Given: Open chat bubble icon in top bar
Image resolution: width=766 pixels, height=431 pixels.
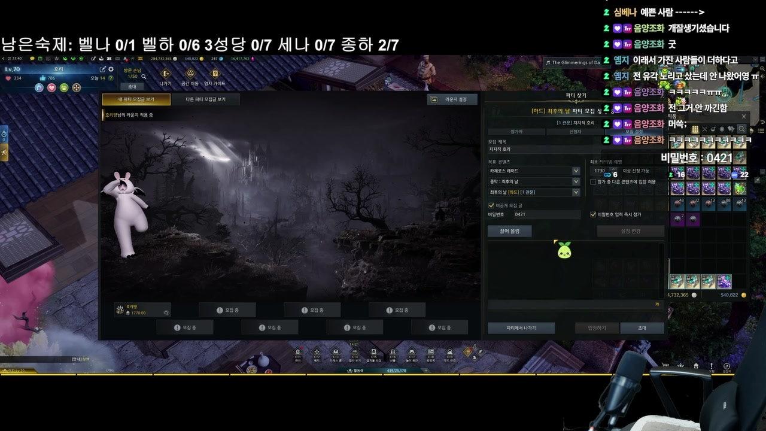Looking at the screenshot, I should tap(32, 59).
